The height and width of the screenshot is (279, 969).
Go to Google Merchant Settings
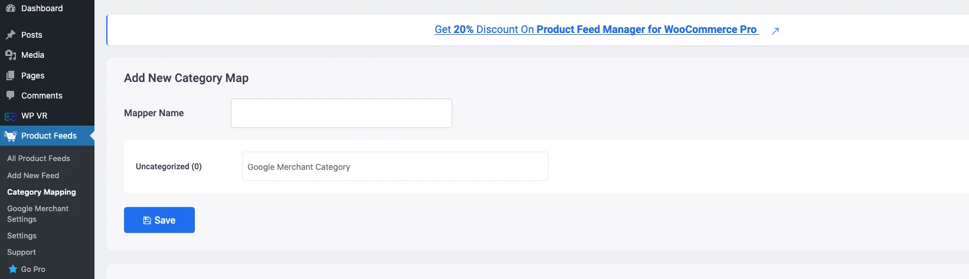pos(38,214)
